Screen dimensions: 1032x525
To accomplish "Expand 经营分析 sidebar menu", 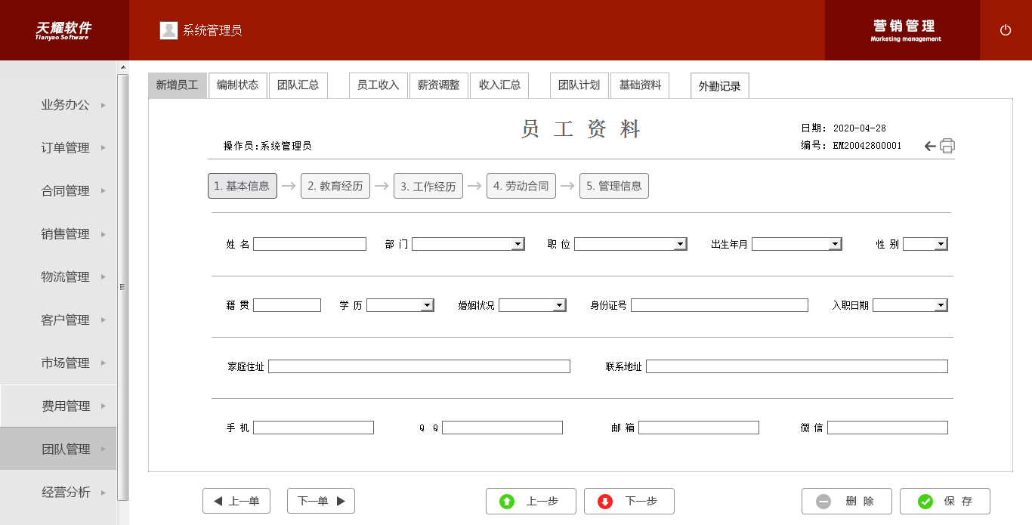I will pyautogui.click(x=58, y=493).
